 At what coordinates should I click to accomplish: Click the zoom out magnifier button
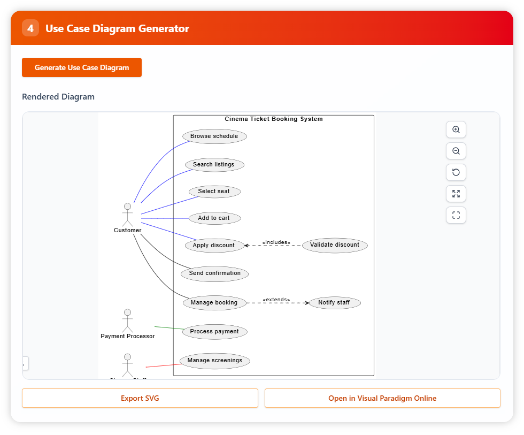tap(456, 151)
